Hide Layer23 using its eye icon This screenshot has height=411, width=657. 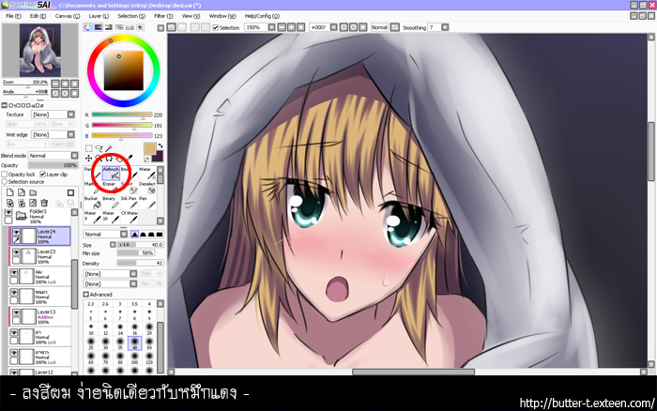pyautogui.click(x=16, y=252)
